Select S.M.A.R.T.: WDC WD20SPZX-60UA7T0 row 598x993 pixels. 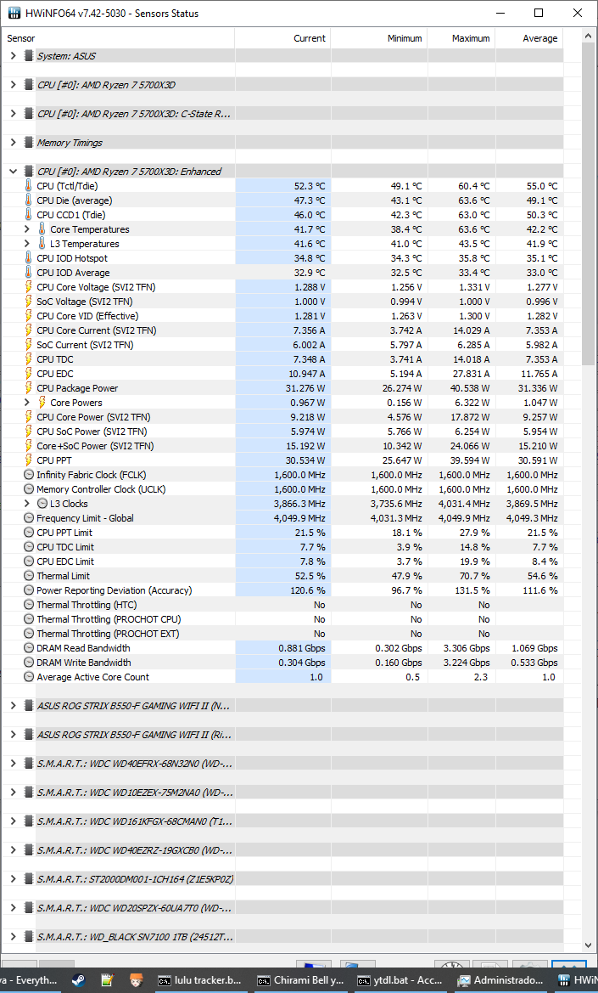[282, 907]
